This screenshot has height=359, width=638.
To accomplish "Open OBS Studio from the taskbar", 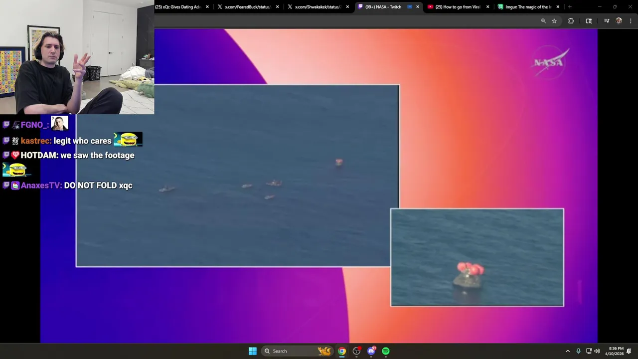I will tap(356, 351).
